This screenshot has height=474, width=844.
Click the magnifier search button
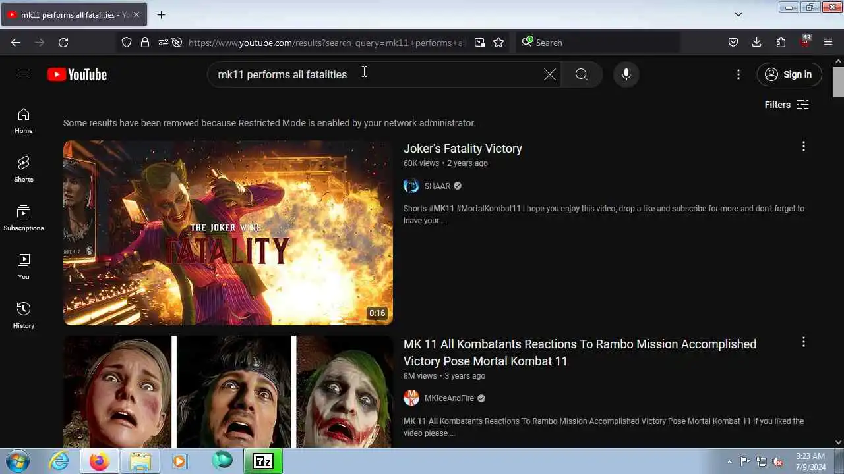coord(581,74)
